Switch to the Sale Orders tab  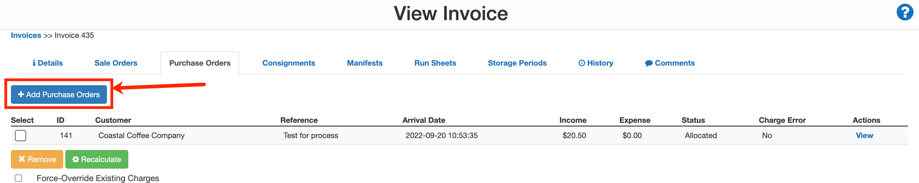pos(116,63)
